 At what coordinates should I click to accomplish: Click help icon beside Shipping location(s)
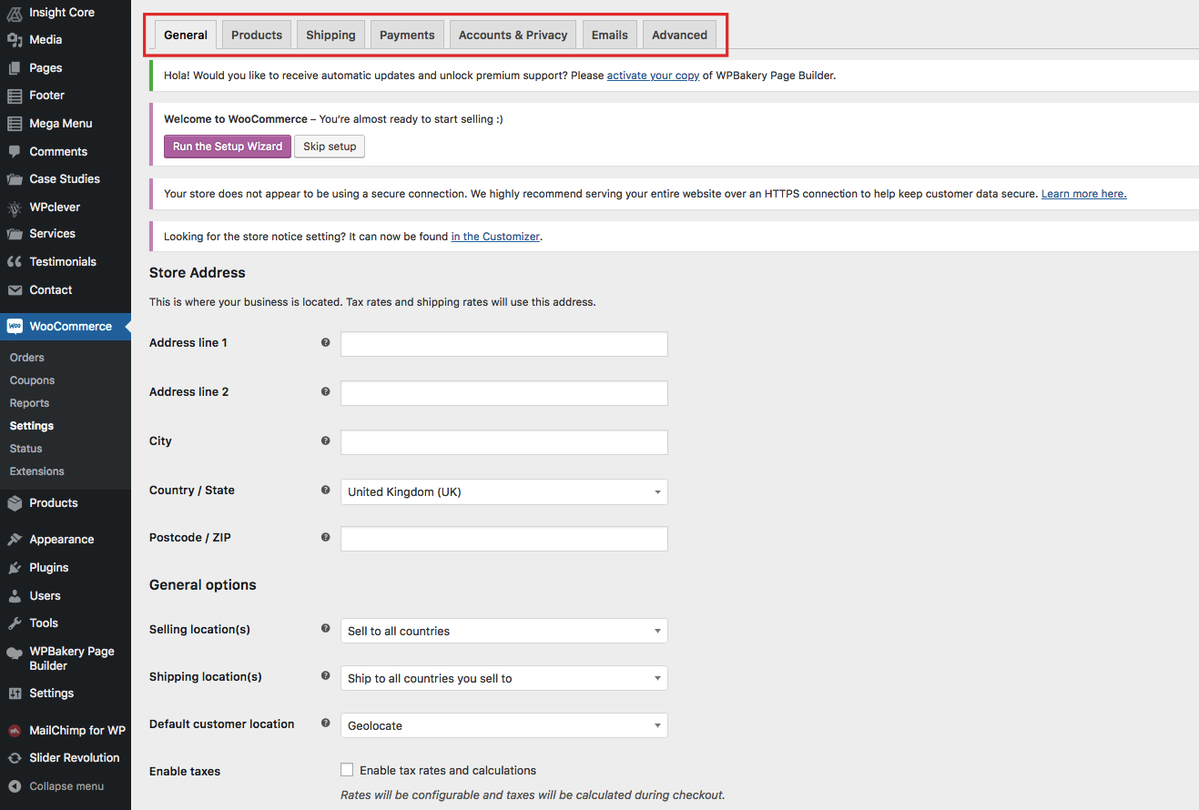325,676
